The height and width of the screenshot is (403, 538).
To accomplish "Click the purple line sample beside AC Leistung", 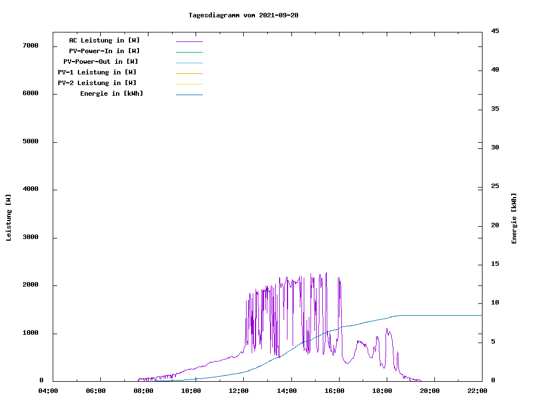I will 189,41.
